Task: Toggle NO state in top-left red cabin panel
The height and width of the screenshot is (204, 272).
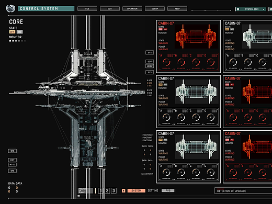Action: (x=165, y=29)
